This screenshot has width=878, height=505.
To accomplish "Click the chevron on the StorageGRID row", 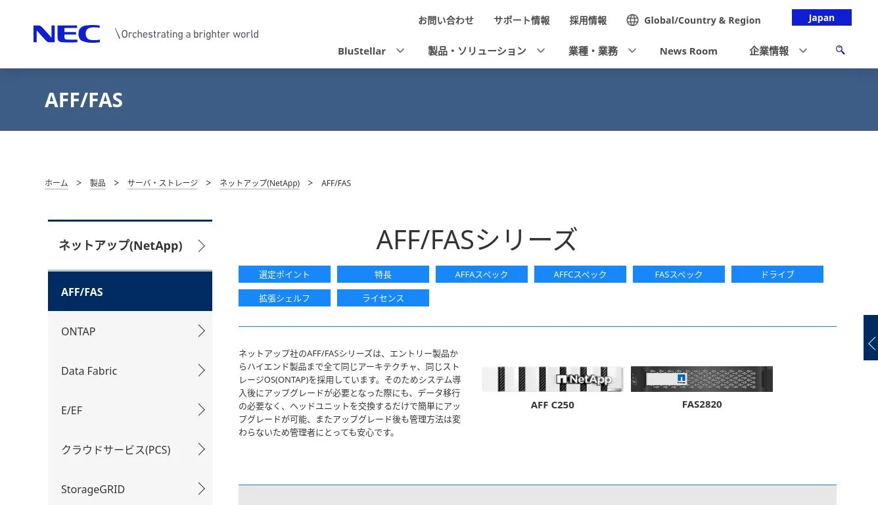I will tap(202, 489).
